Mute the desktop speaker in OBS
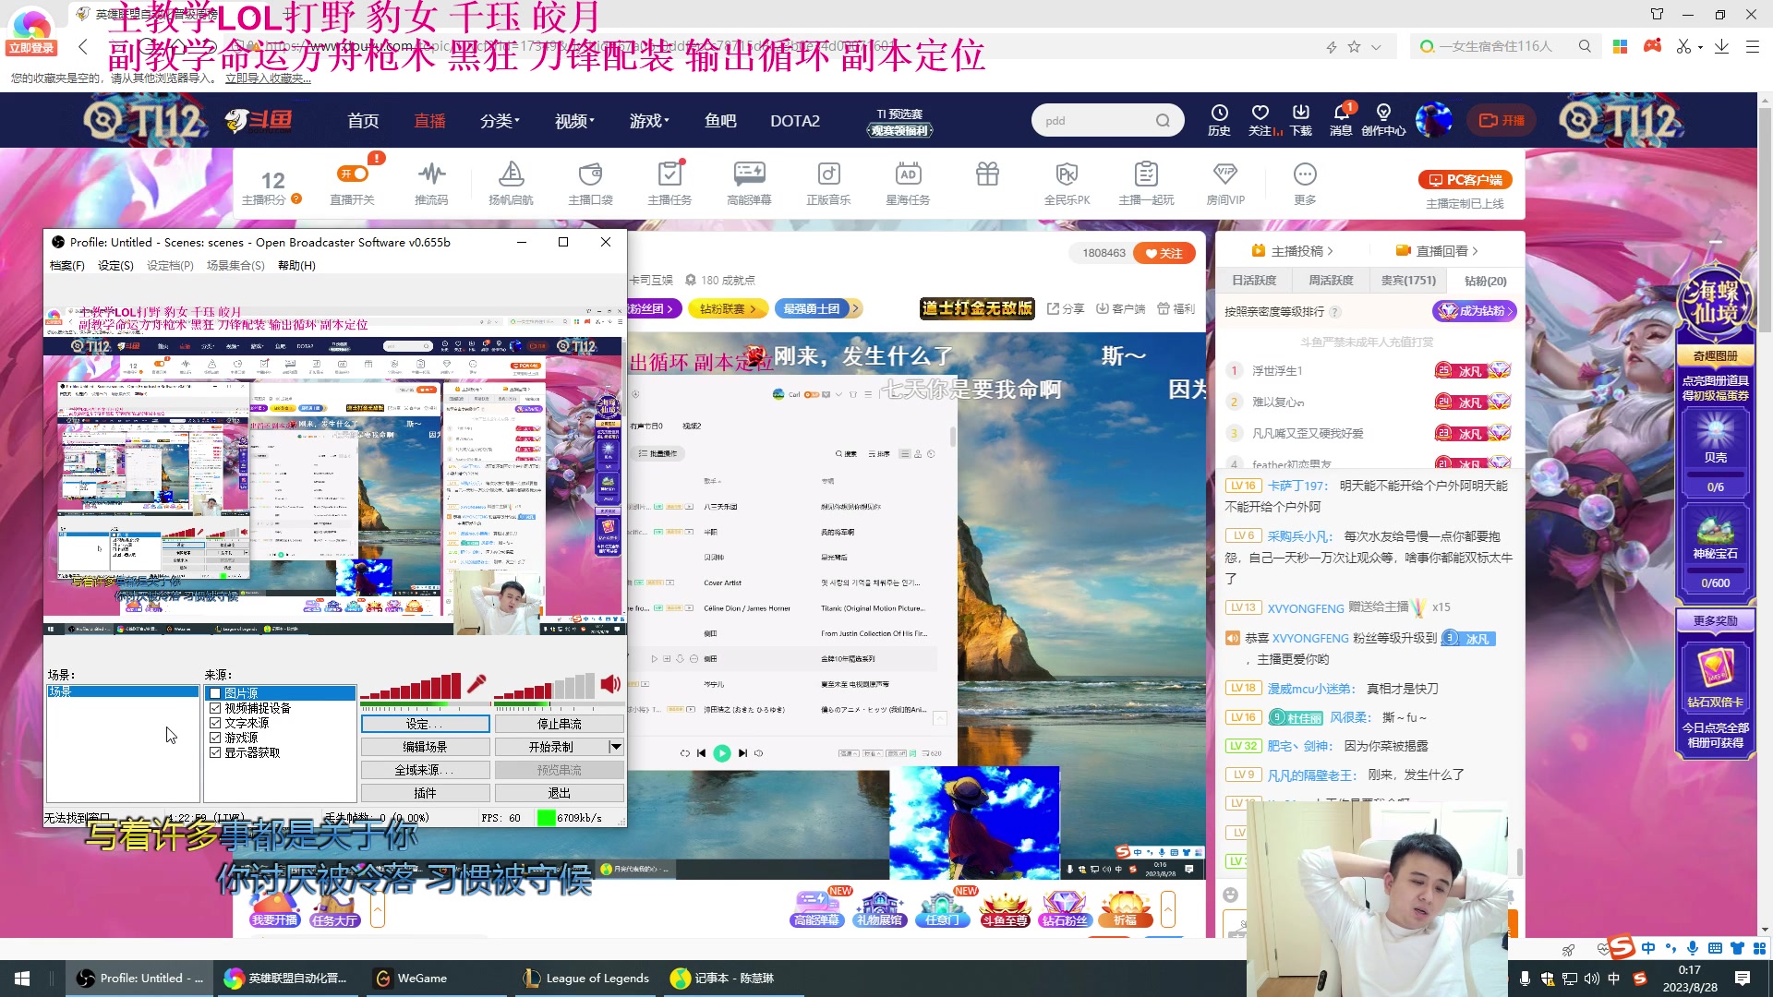Viewport: 1773px width, 997px height. coord(610,684)
